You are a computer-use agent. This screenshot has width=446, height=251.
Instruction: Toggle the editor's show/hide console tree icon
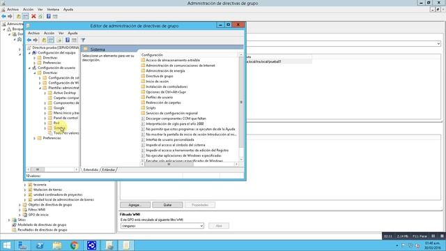pos(51,40)
